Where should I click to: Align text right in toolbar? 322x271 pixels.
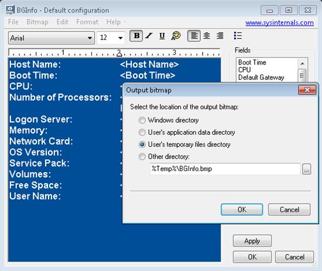click(x=220, y=36)
